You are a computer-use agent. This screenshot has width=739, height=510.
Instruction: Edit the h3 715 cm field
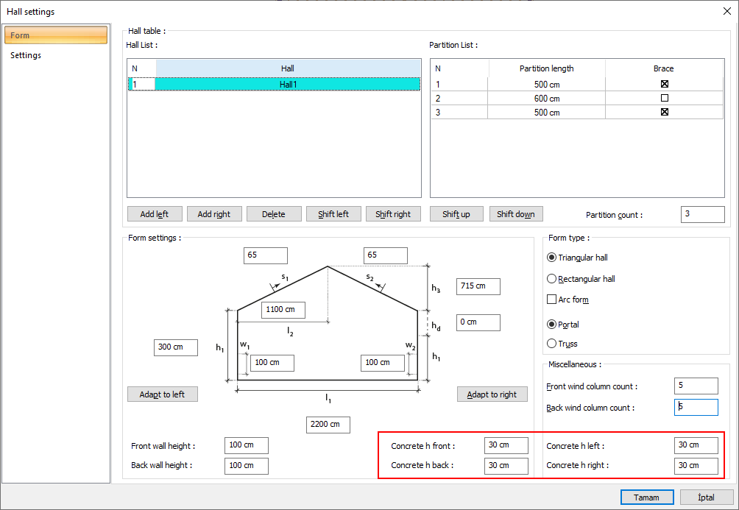click(x=478, y=286)
